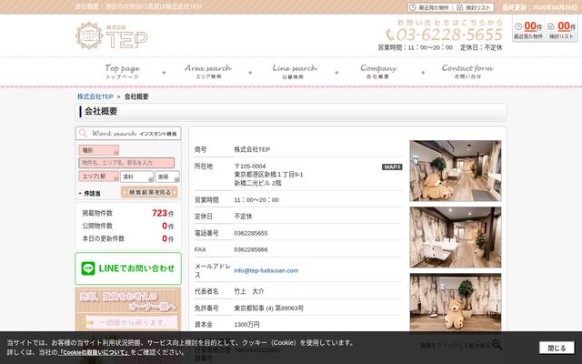Open the 賃料 dropdown
This screenshot has height=364, width=582.
pos(136,177)
